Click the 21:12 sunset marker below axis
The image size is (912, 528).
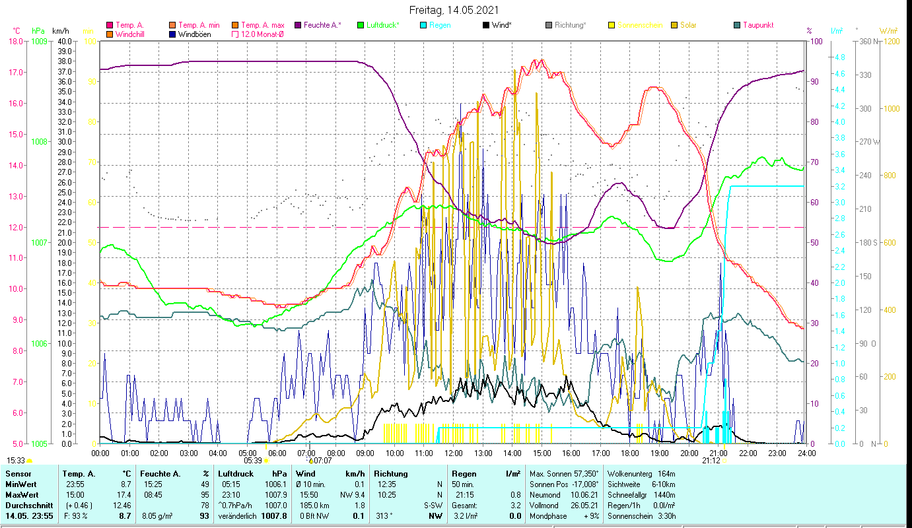pyautogui.click(x=711, y=461)
